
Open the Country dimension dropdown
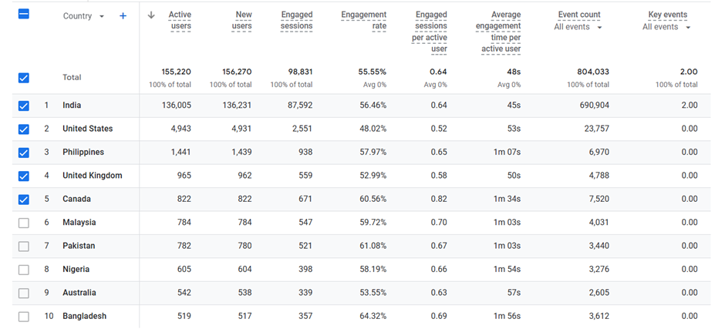[83, 16]
